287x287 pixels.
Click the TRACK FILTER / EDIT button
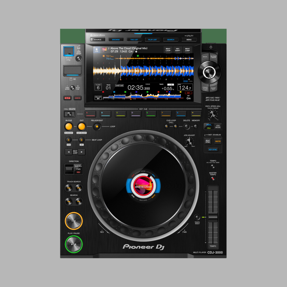[205, 89]
